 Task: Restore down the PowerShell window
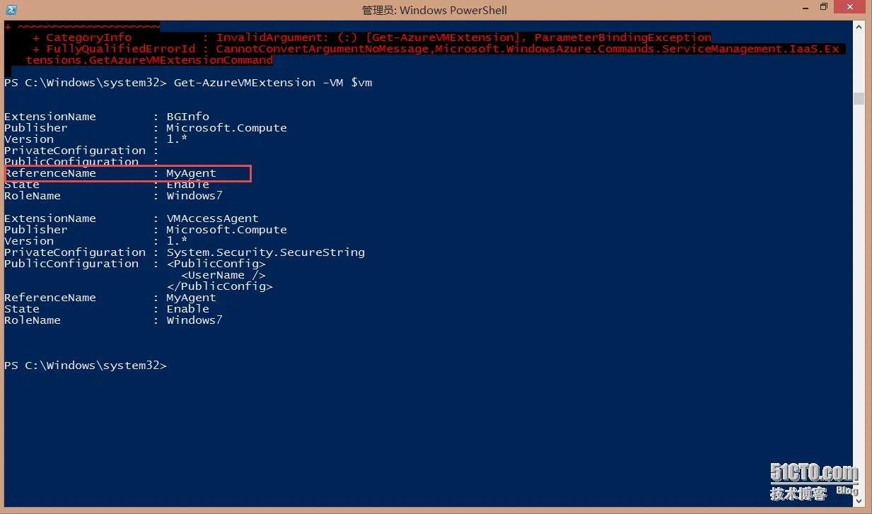point(823,8)
